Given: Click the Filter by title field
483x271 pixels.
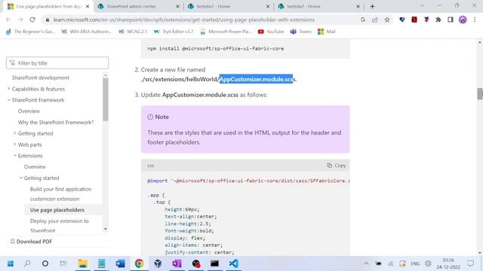Looking at the screenshot, I should 57,63.
